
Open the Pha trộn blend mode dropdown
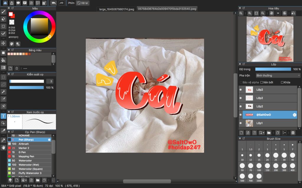278,75
